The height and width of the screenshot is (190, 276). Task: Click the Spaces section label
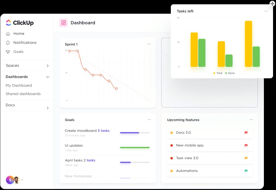[12, 65]
